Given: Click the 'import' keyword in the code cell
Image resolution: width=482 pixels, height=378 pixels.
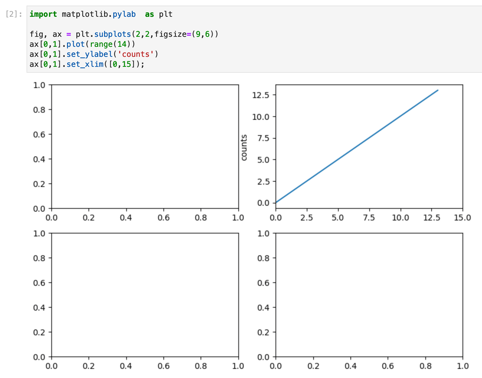Looking at the screenshot, I should point(43,14).
